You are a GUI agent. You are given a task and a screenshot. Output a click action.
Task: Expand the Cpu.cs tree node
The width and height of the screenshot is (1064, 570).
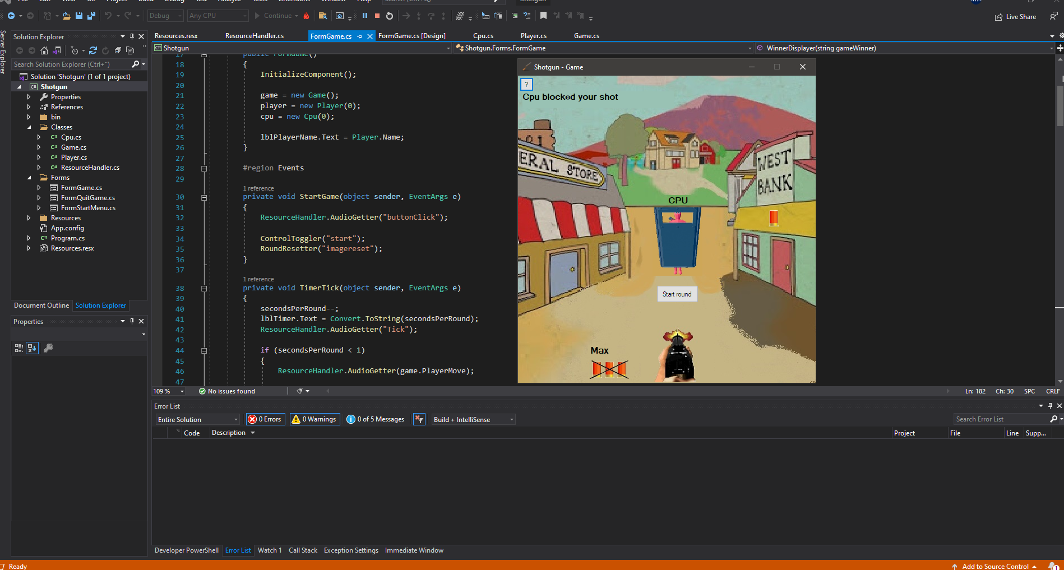(38, 137)
